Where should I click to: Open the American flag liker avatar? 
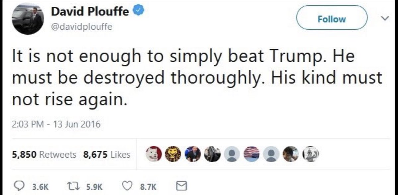[251, 154]
